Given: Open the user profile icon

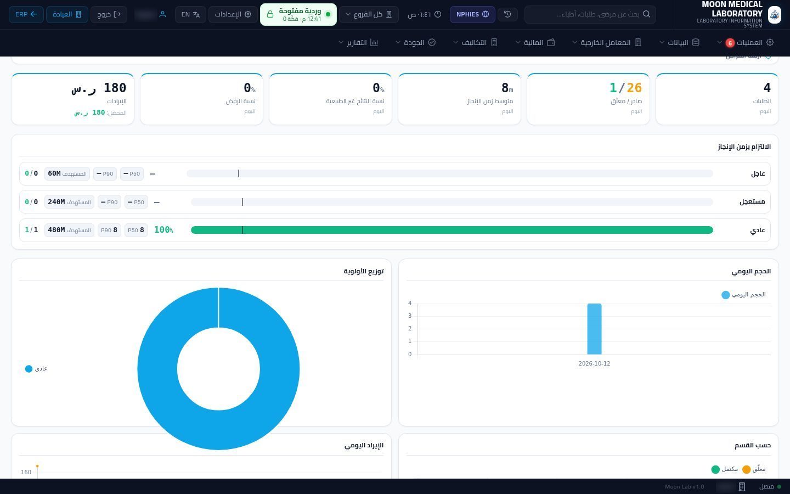Looking at the screenshot, I should click(162, 14).
